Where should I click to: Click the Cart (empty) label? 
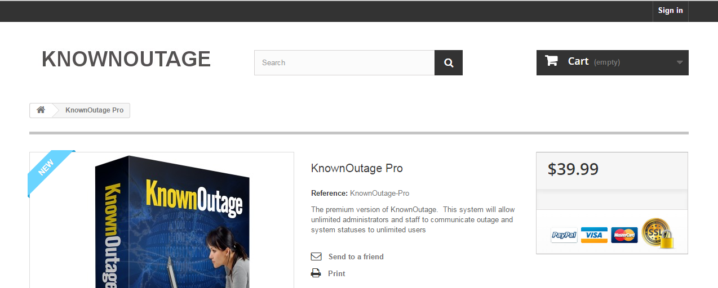coord(594,62)
